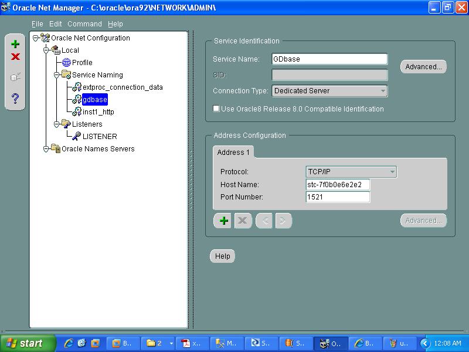Click the delete address X icon
This screenshot has height=352, width=469.
[x=243, y=221]
